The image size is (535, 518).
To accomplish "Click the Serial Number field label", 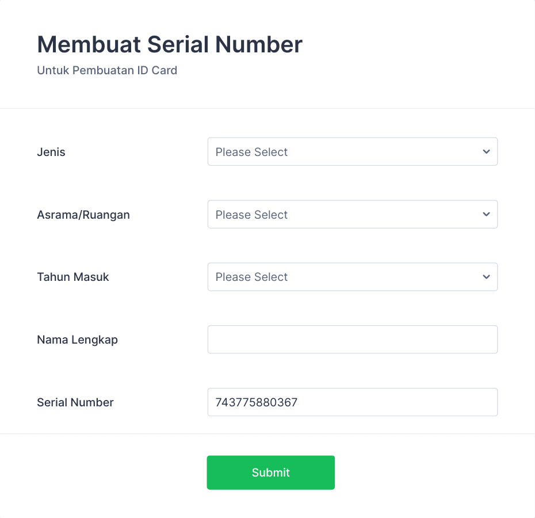I will (x=75, y=402).
